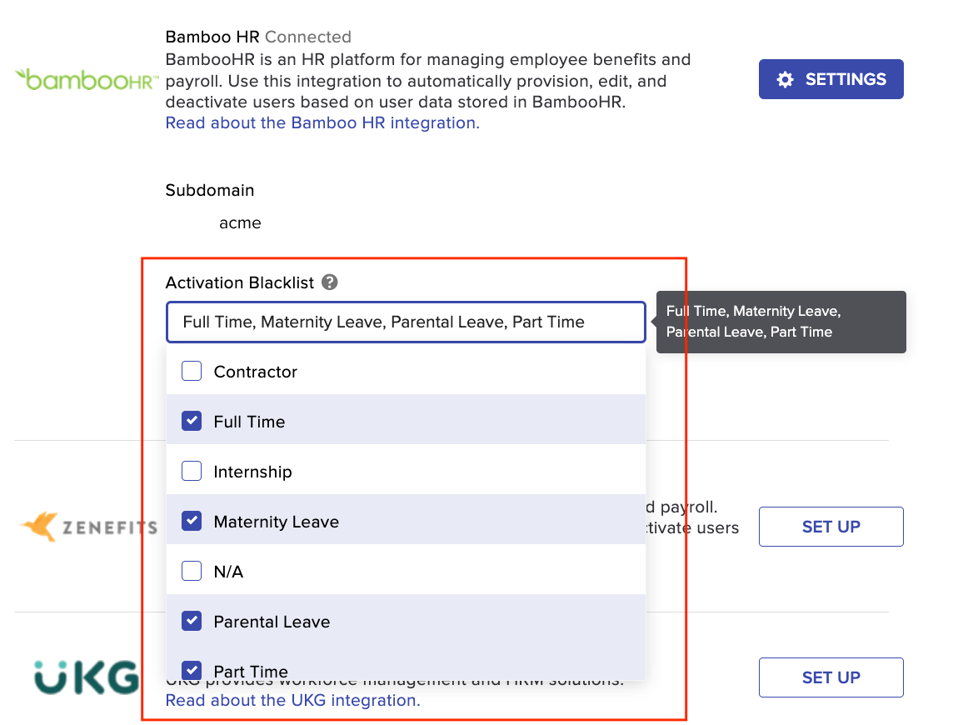Uncheck the Part Time checkbox
Screen dimensions: 953x725
[192, 670]
